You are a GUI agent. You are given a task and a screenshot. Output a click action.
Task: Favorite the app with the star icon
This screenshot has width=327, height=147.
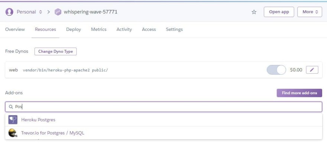click(254, 12)
